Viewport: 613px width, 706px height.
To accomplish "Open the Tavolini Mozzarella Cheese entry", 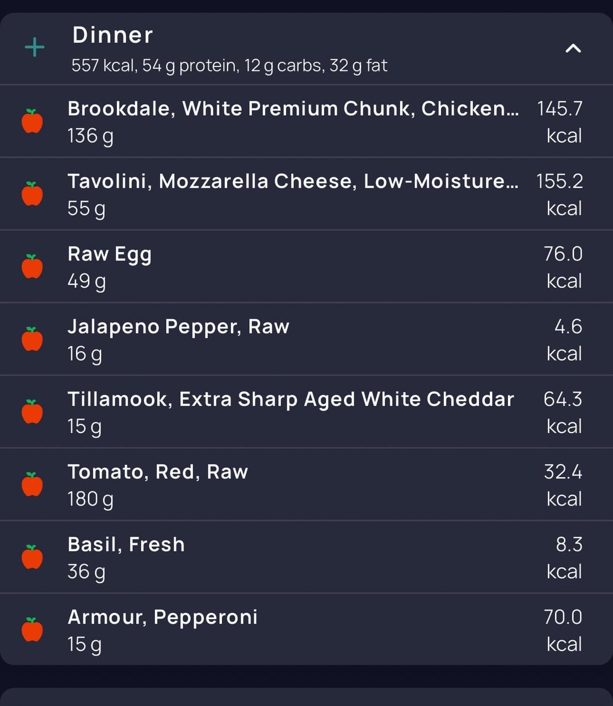I will (306, 194).
